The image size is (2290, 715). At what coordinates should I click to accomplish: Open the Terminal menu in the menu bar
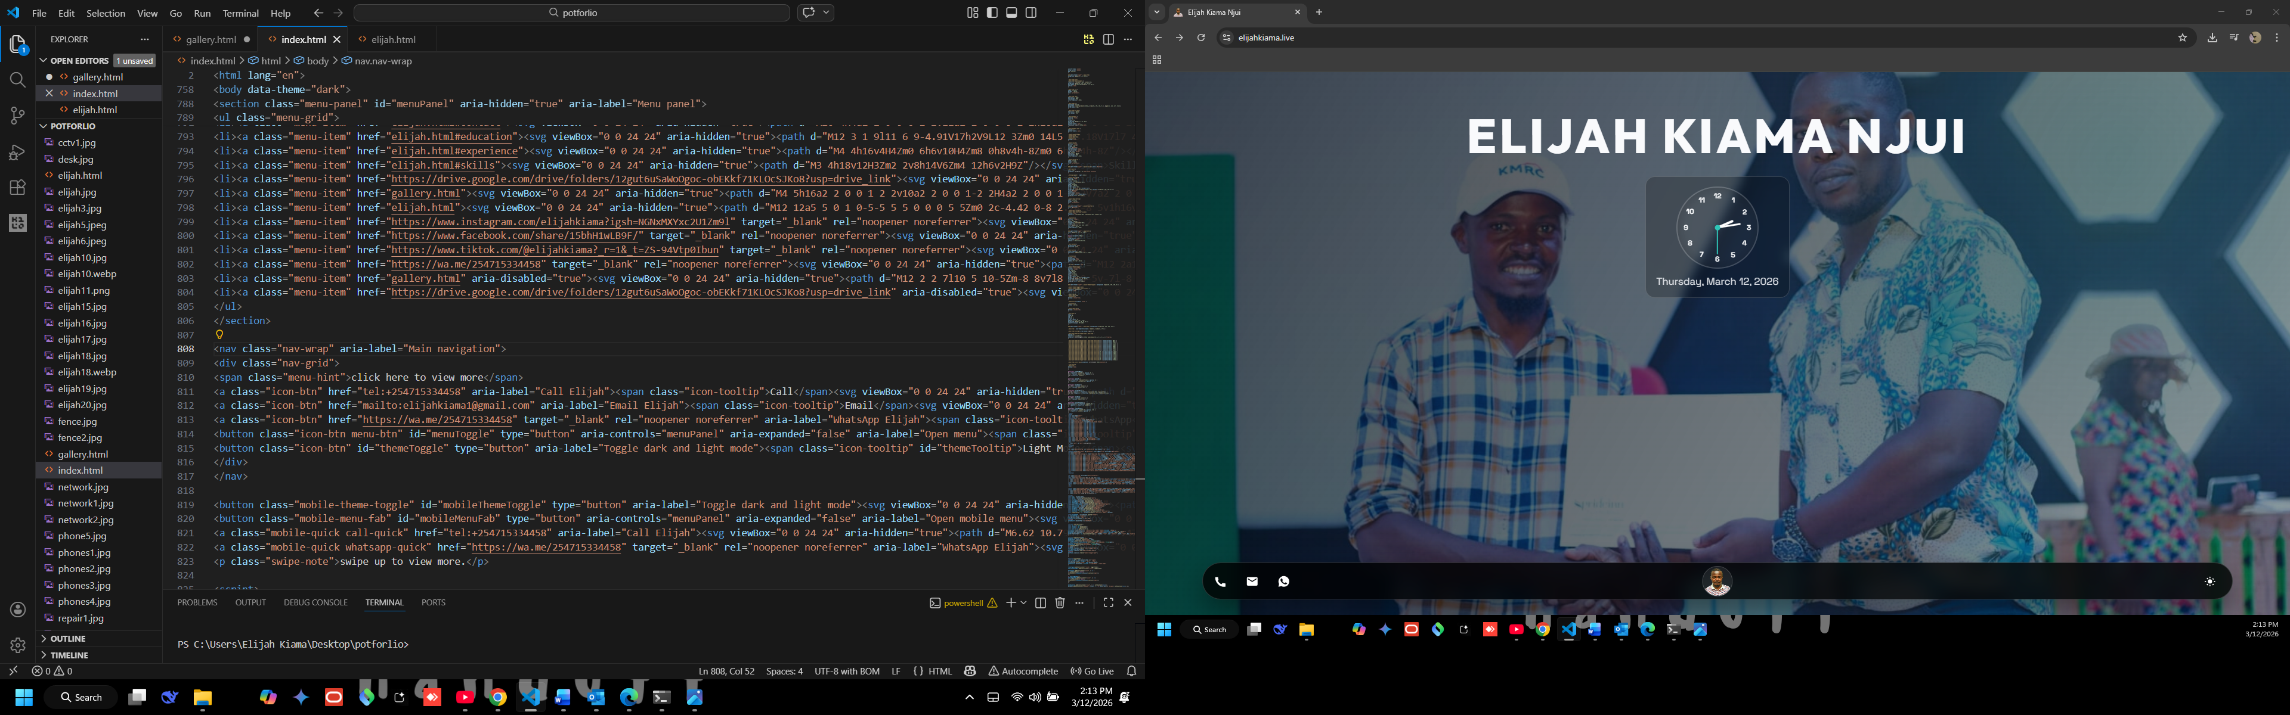[240, 13]
